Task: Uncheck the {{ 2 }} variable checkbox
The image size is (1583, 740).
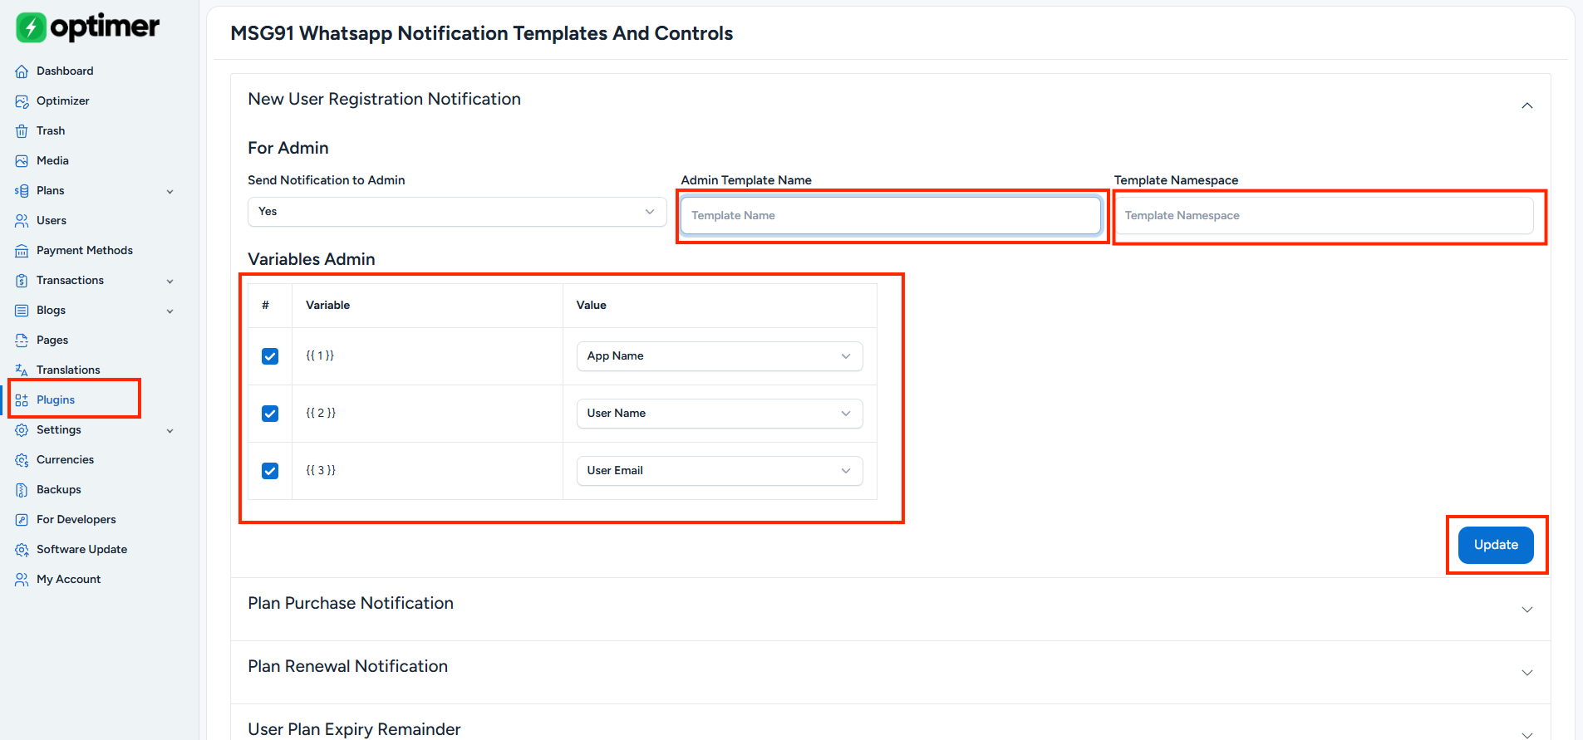Action: coord(270,414)
